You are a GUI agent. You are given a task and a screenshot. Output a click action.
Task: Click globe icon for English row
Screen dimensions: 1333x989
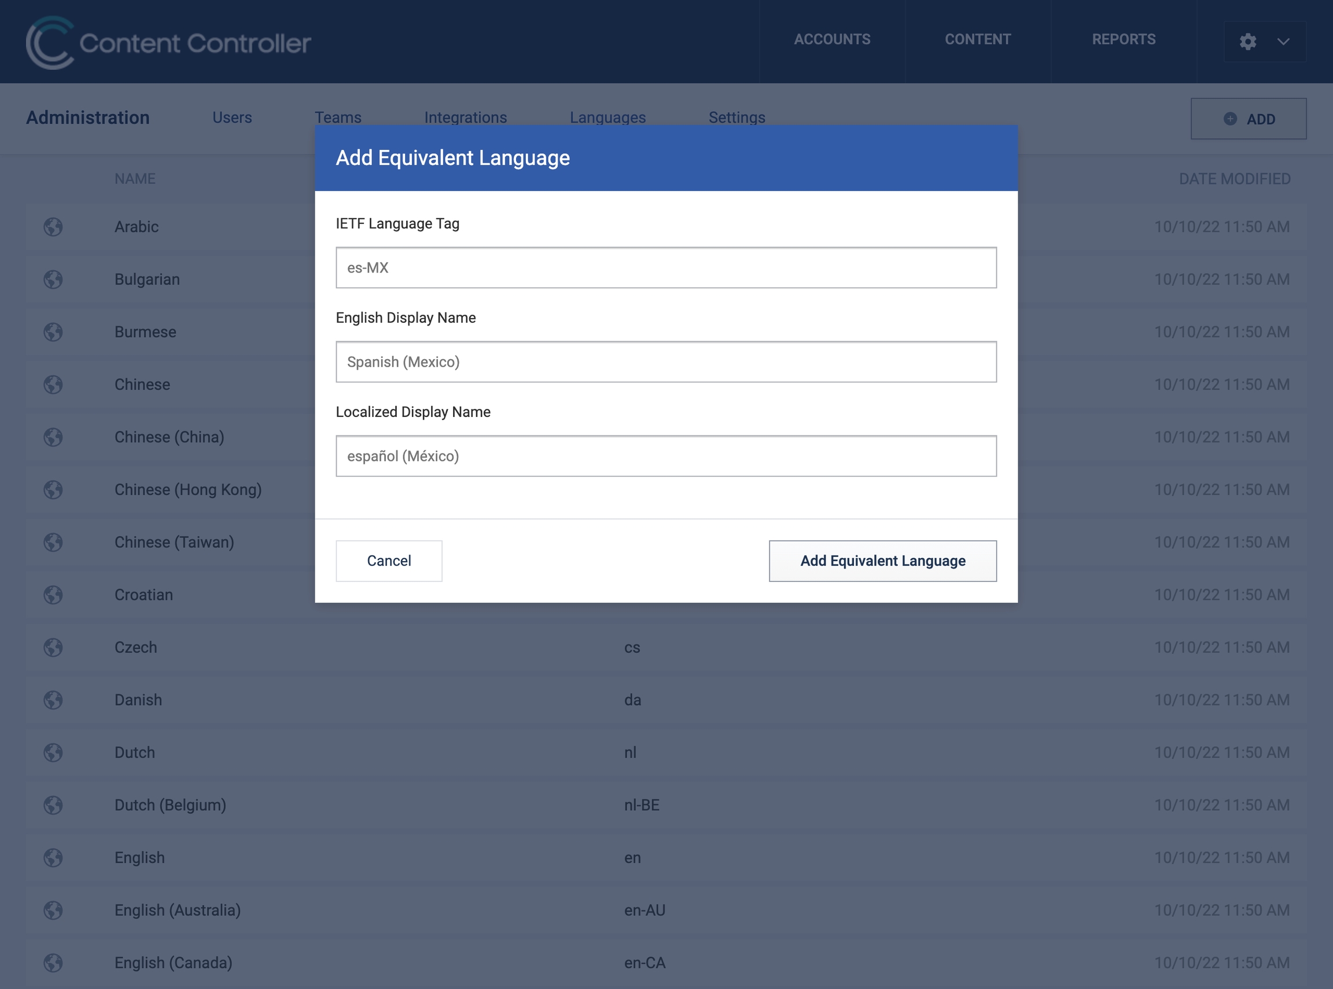(53, 858)
